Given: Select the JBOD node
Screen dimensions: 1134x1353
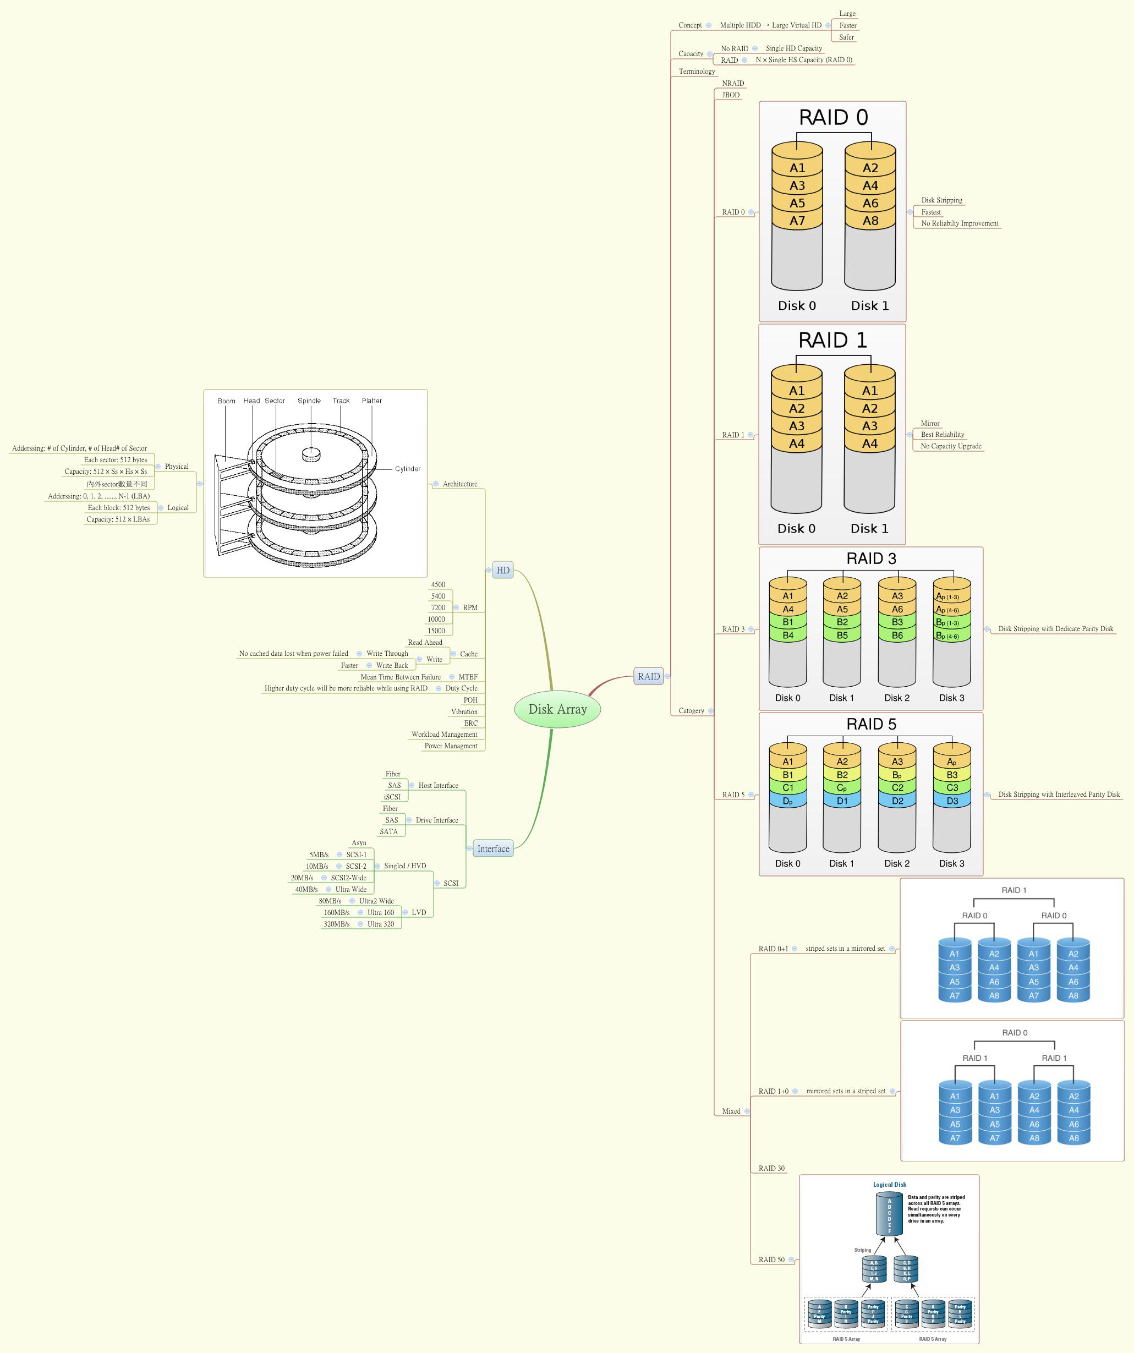Looking at the screenshot, I should point(731,95).
